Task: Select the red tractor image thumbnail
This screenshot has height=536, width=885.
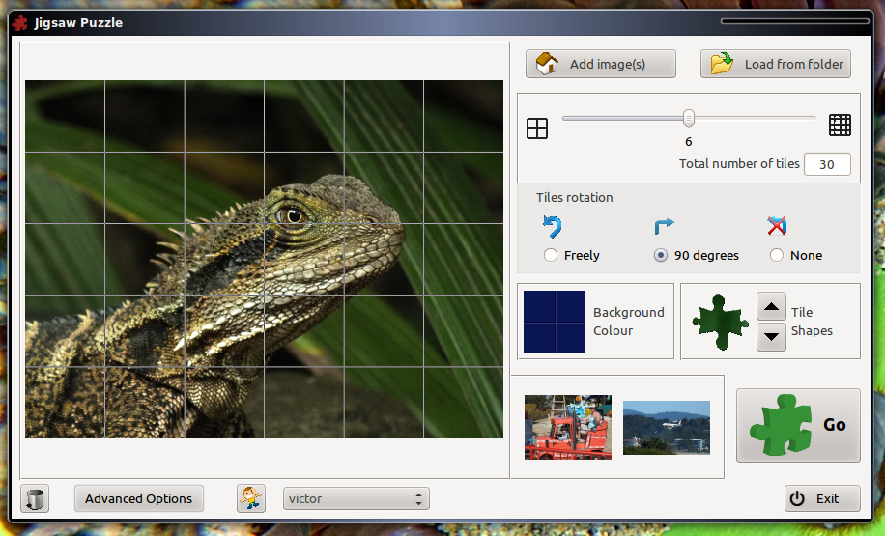Action: (568, 427)
